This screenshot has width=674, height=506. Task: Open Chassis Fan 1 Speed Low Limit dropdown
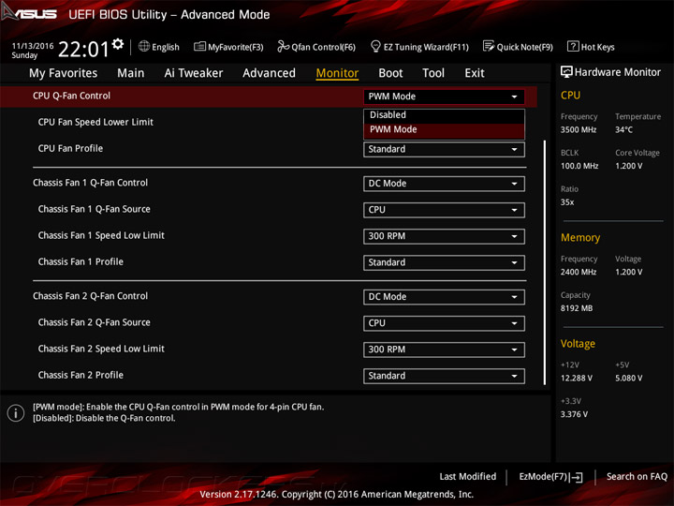tap(444, 236)
